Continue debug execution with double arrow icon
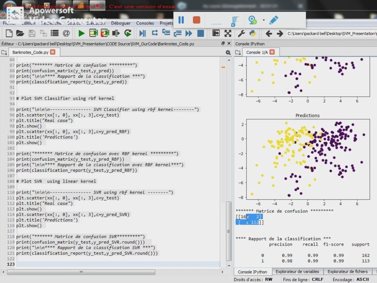377x283 pixels. coord(189,33)
